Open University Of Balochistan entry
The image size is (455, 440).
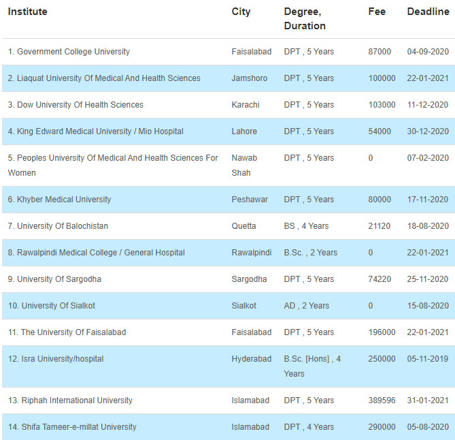pos(58,226)
